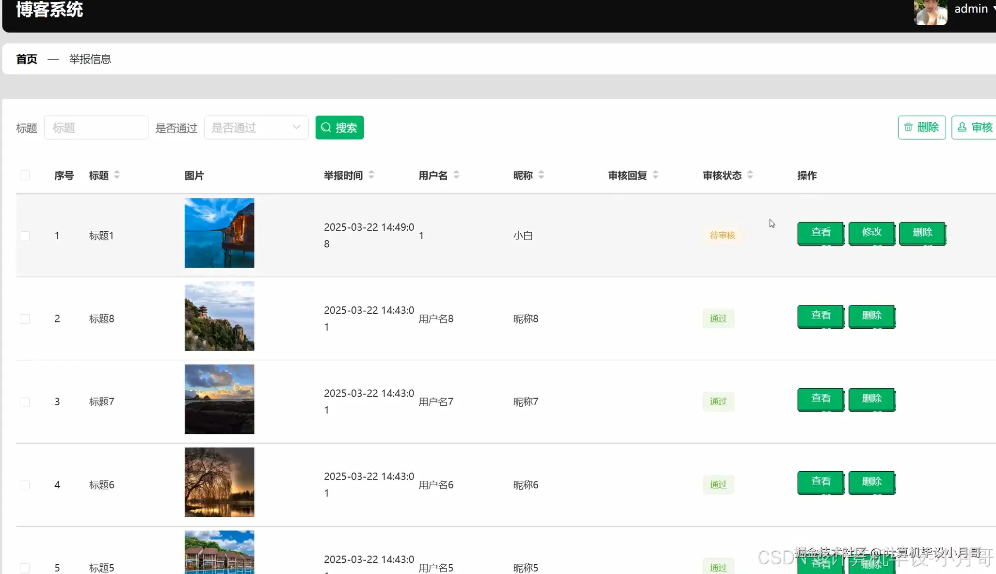
Task: Toggle the select-all checkbox in the table header
Action: point(25,175)
